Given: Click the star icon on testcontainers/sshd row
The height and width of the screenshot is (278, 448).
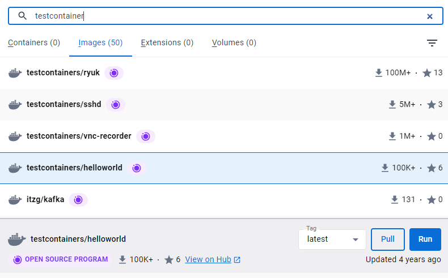Looking at the screenshot, I should (431, 105).
